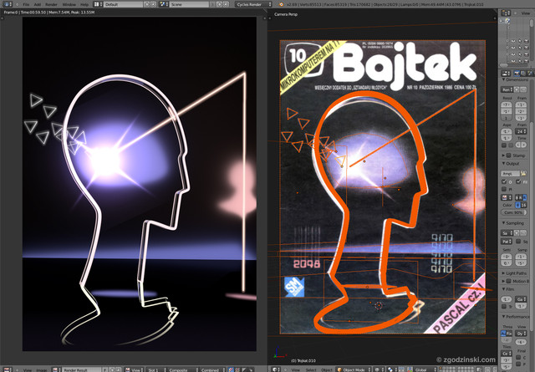Select the RGBA color mode button
535x372 pixels.
(526, 197)
